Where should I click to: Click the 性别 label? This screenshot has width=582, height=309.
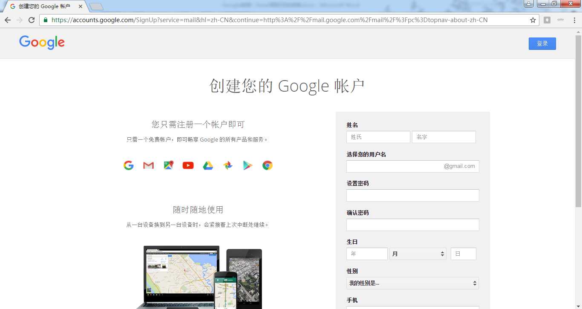tap(352, 271)
